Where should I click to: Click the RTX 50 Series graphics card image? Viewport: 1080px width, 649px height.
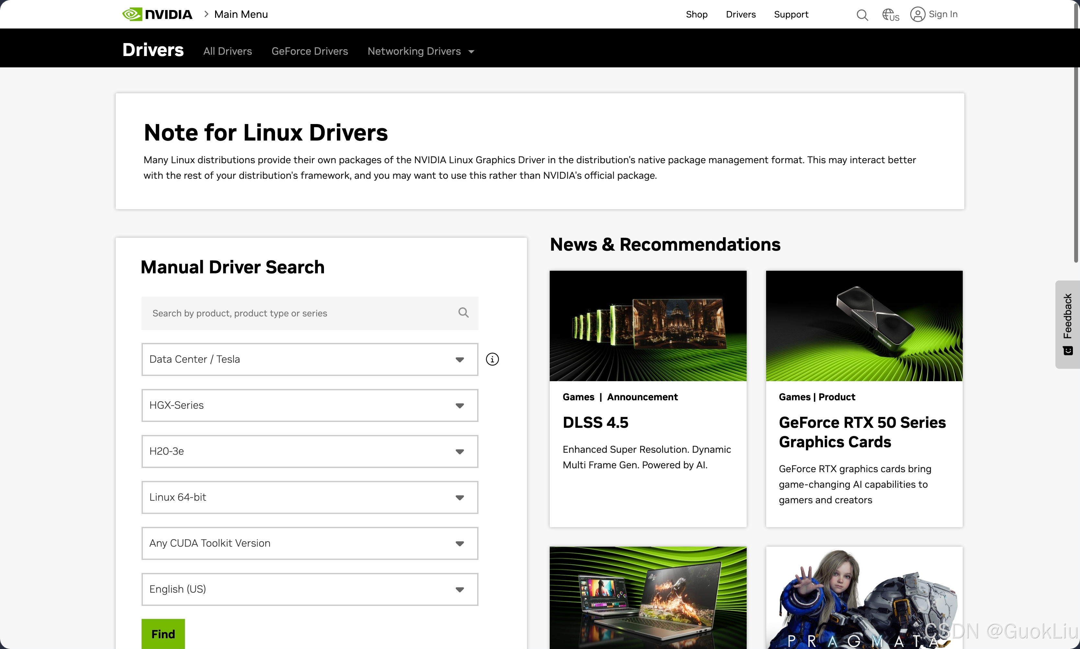pos(864,326)
